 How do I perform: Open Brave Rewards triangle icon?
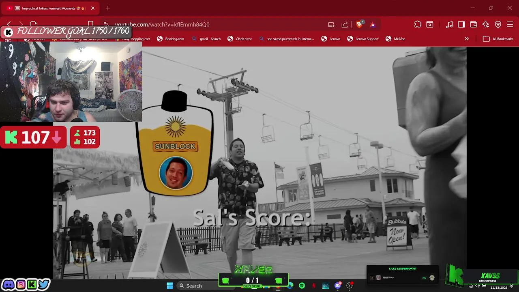coord(373,24)
